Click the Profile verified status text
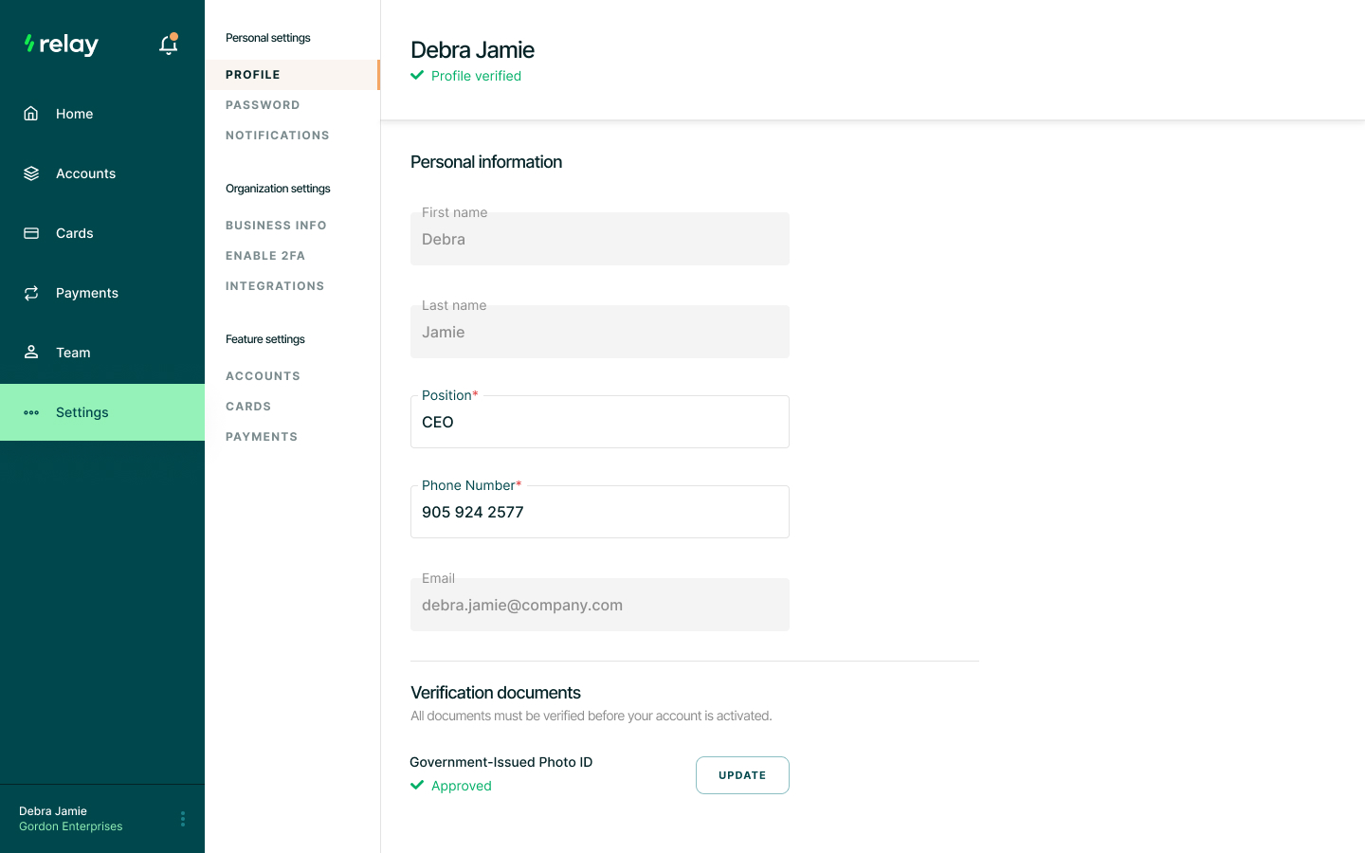Viewport: 1365px width, 853px height. [x=476, y=76]
